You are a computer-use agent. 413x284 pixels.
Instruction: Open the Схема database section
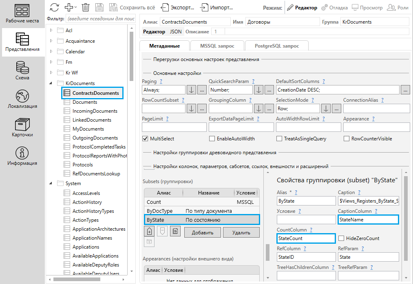22,70
